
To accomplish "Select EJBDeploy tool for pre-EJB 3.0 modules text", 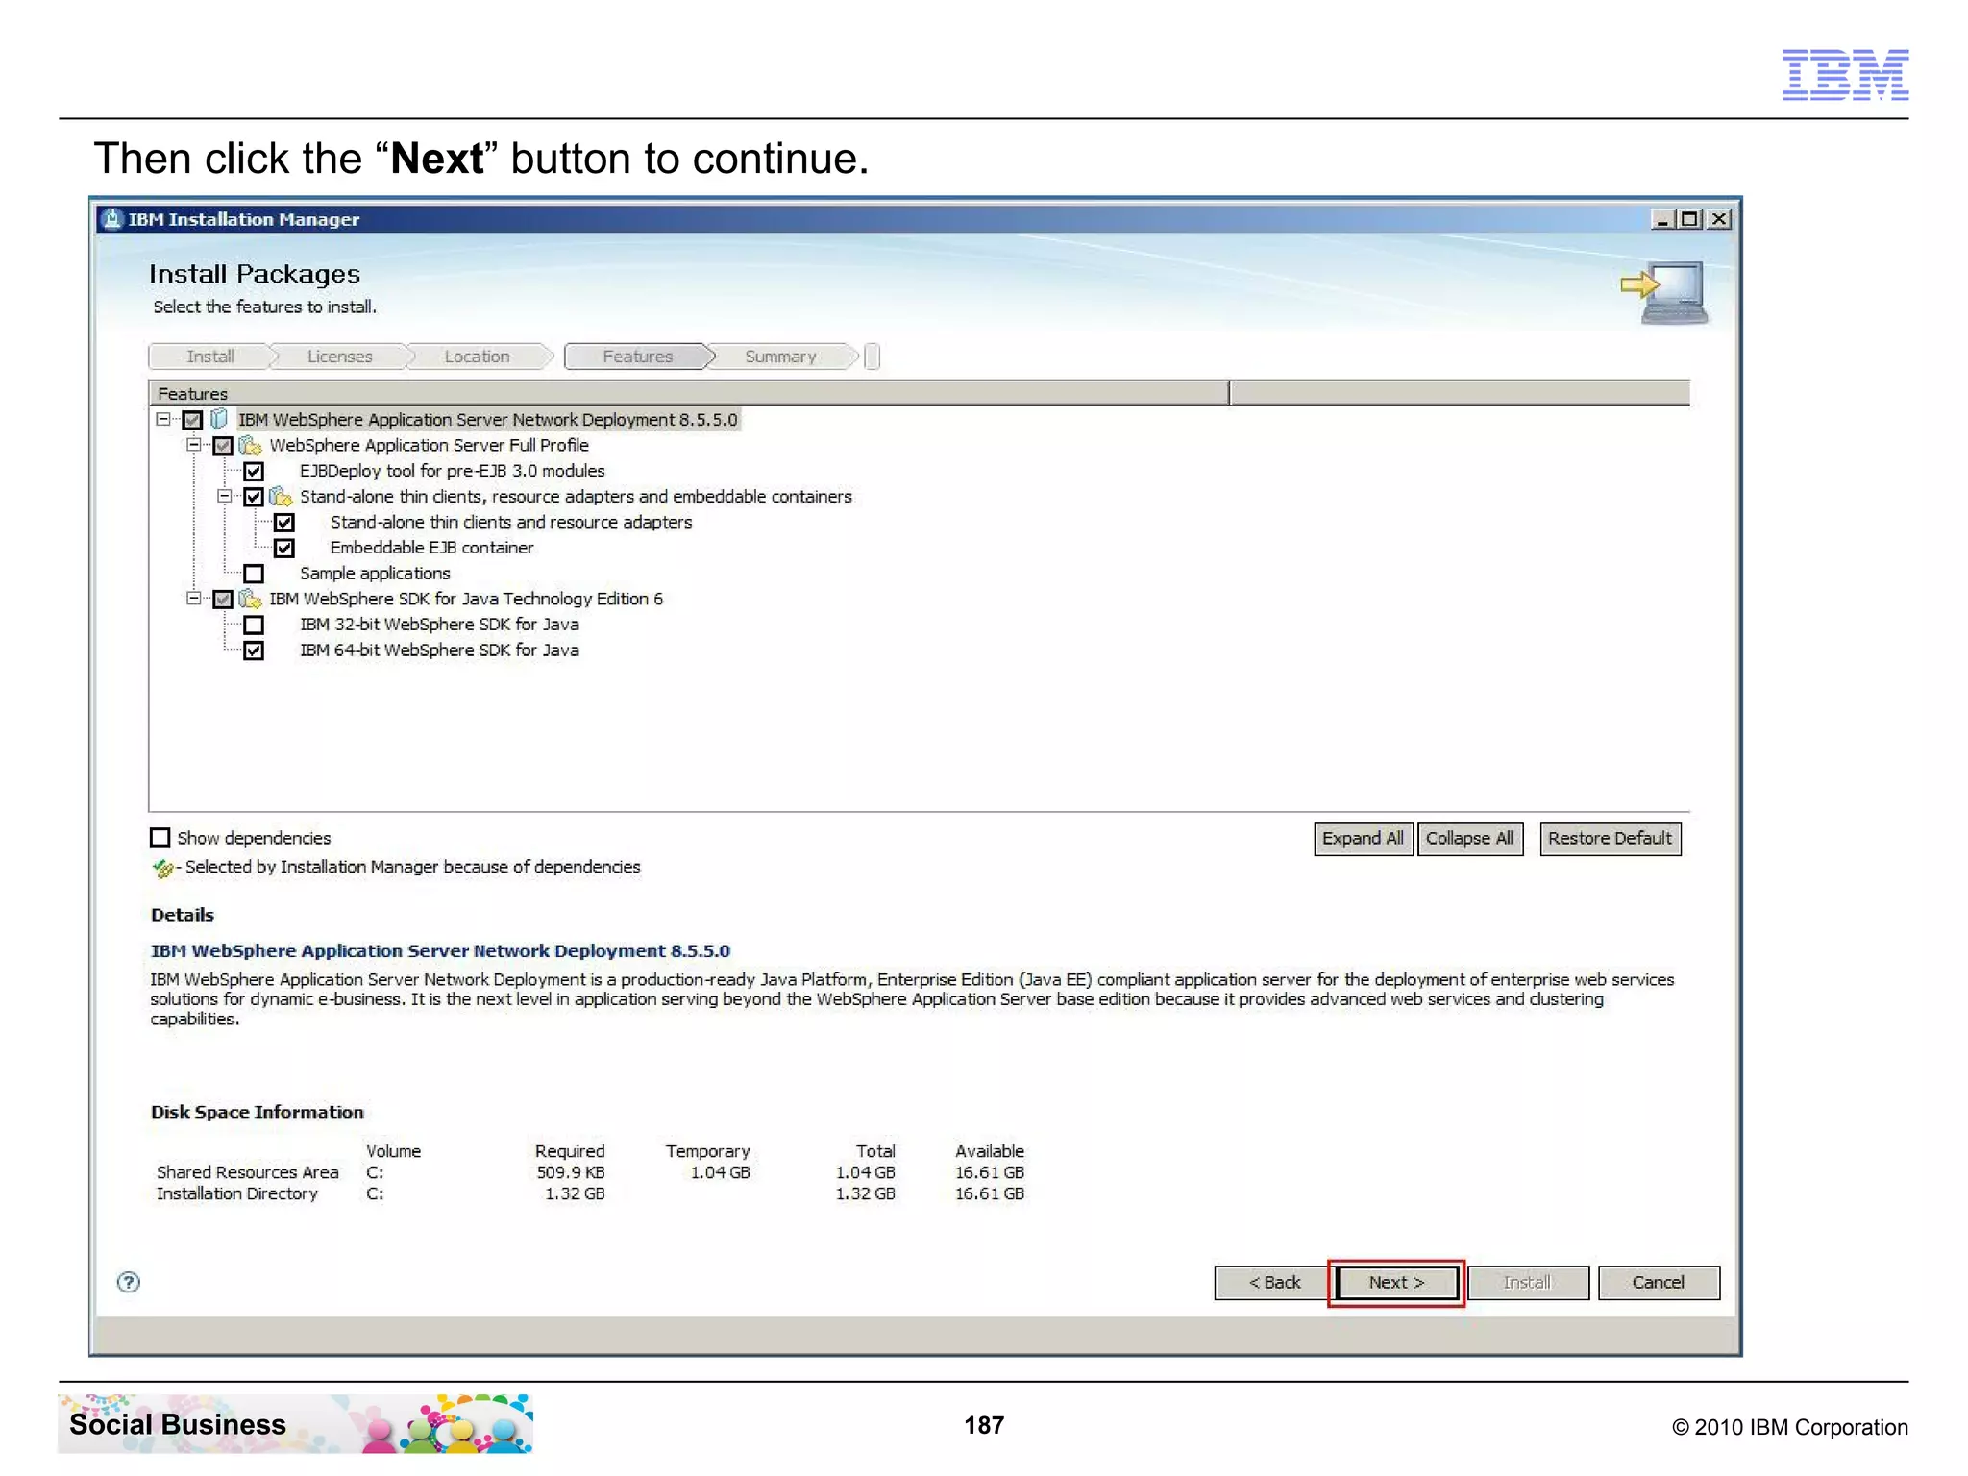I will point(452,471).
